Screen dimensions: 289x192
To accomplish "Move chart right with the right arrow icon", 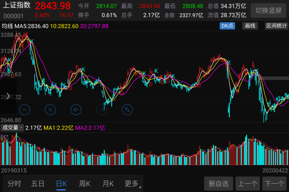I will click(x=102, y=110).
